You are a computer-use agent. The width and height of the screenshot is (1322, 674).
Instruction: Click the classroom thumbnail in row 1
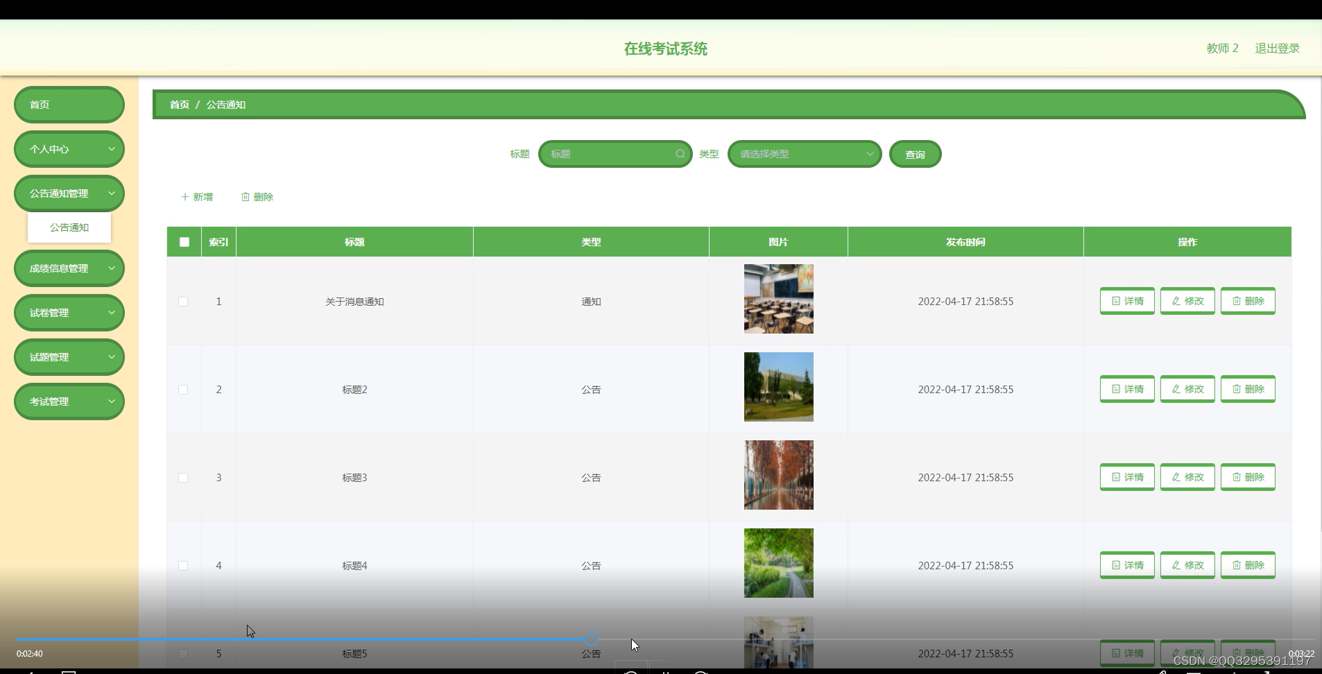(779, 299)
